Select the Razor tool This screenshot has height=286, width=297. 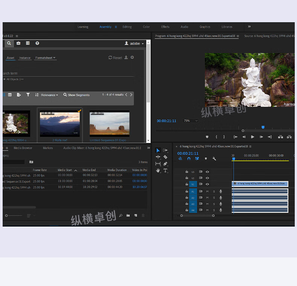point(165,157)
